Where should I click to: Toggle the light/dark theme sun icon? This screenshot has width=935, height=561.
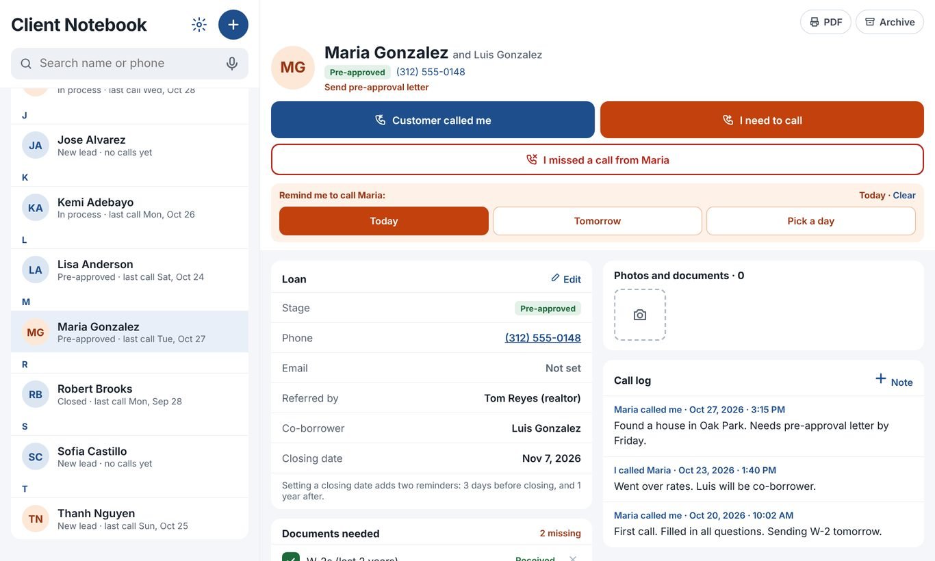point(199,25)
